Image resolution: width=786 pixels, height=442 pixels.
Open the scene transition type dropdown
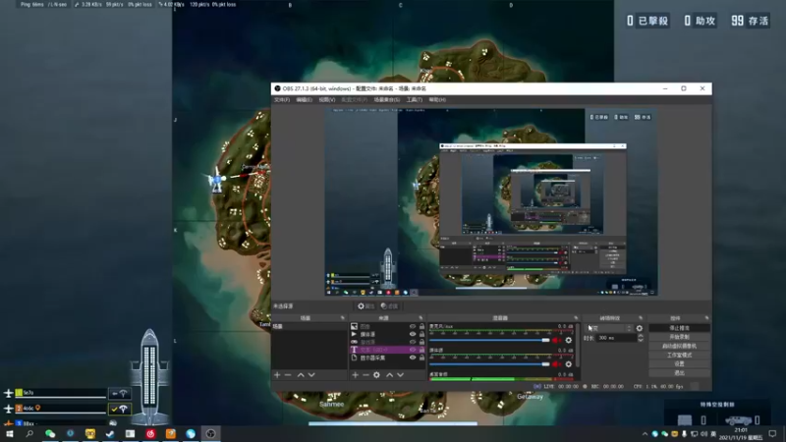point(608,328)
